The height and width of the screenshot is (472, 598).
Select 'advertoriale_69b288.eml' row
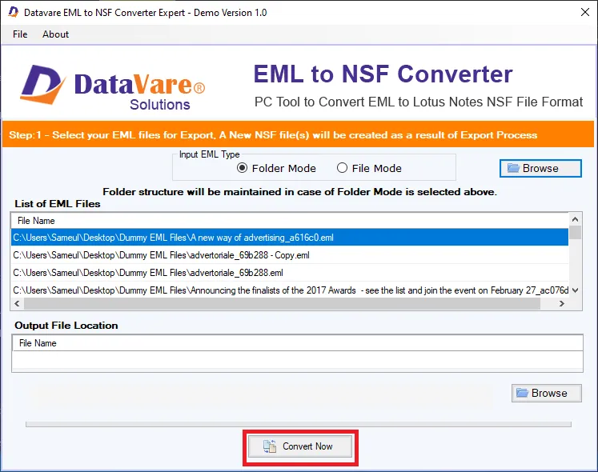[x=290, y=273]
